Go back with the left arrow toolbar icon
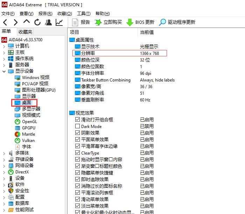The width and height of the screenshot is (245, 214). tap(5, 22)
